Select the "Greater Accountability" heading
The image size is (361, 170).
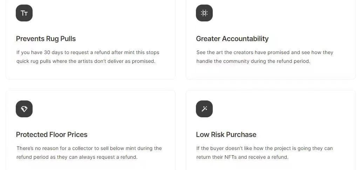coord(232,39)
